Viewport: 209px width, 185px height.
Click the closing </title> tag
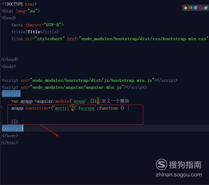[x=50, y=32]
